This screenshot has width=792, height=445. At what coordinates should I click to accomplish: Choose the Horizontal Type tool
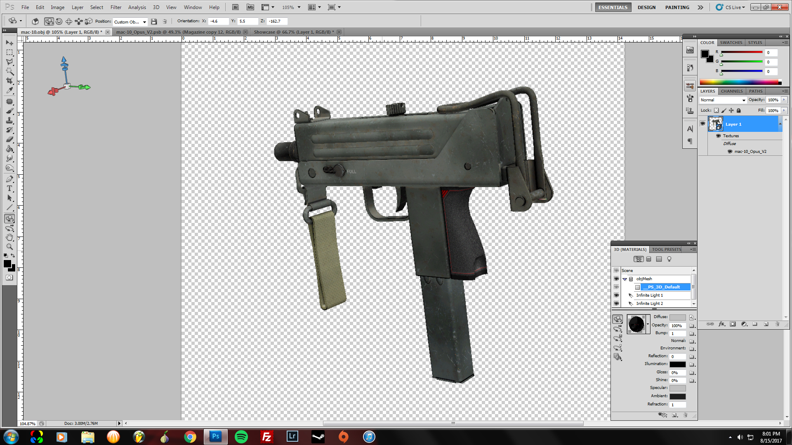(9, 188)
